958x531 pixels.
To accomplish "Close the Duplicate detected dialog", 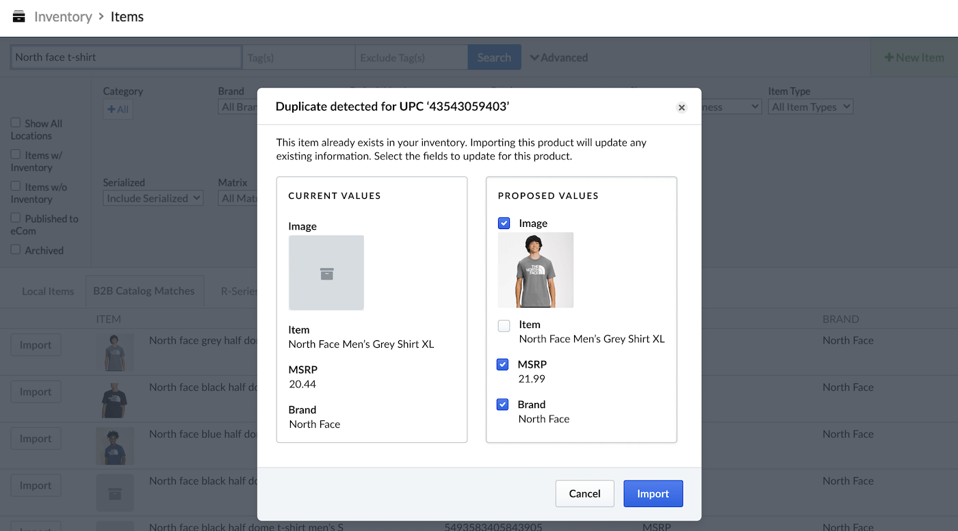I will pyautogui.click(x=681, y=107).
